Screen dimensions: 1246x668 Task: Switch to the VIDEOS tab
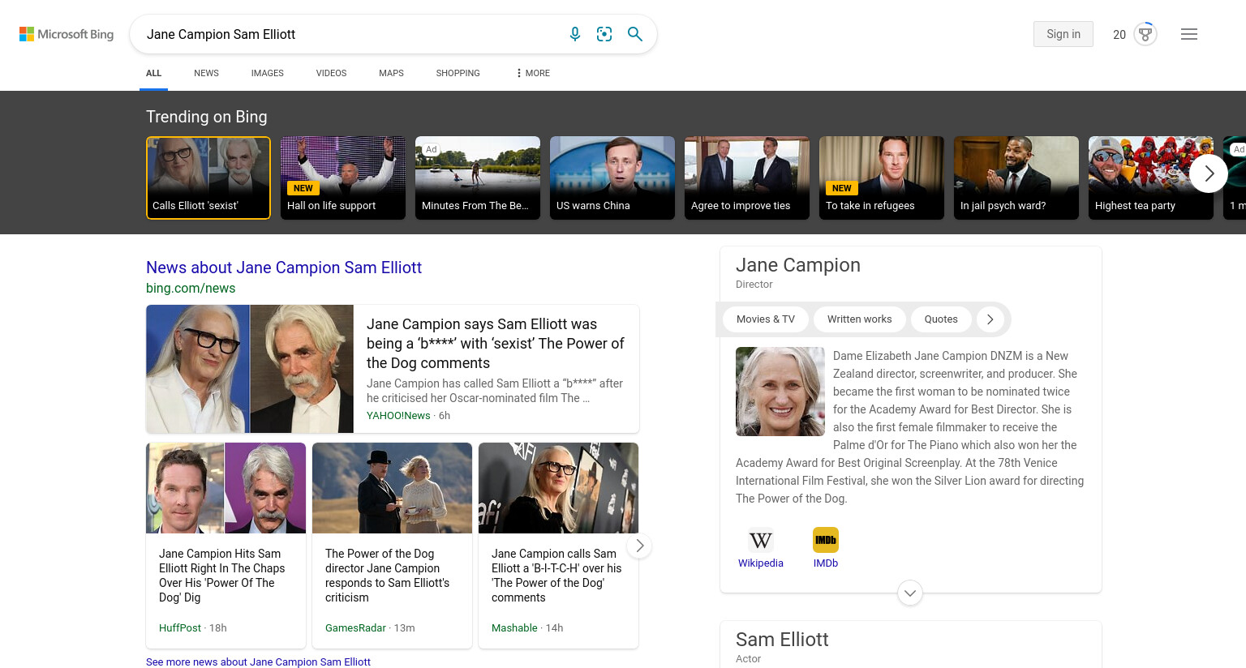pyautogui.click(x=331, y=73)
